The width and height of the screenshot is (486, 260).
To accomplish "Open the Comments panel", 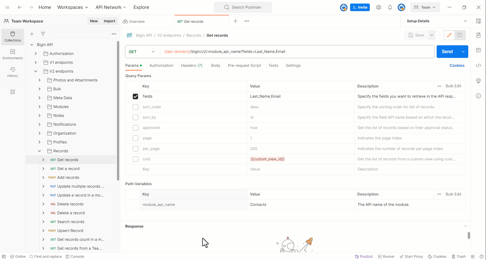I will (479, 50).
